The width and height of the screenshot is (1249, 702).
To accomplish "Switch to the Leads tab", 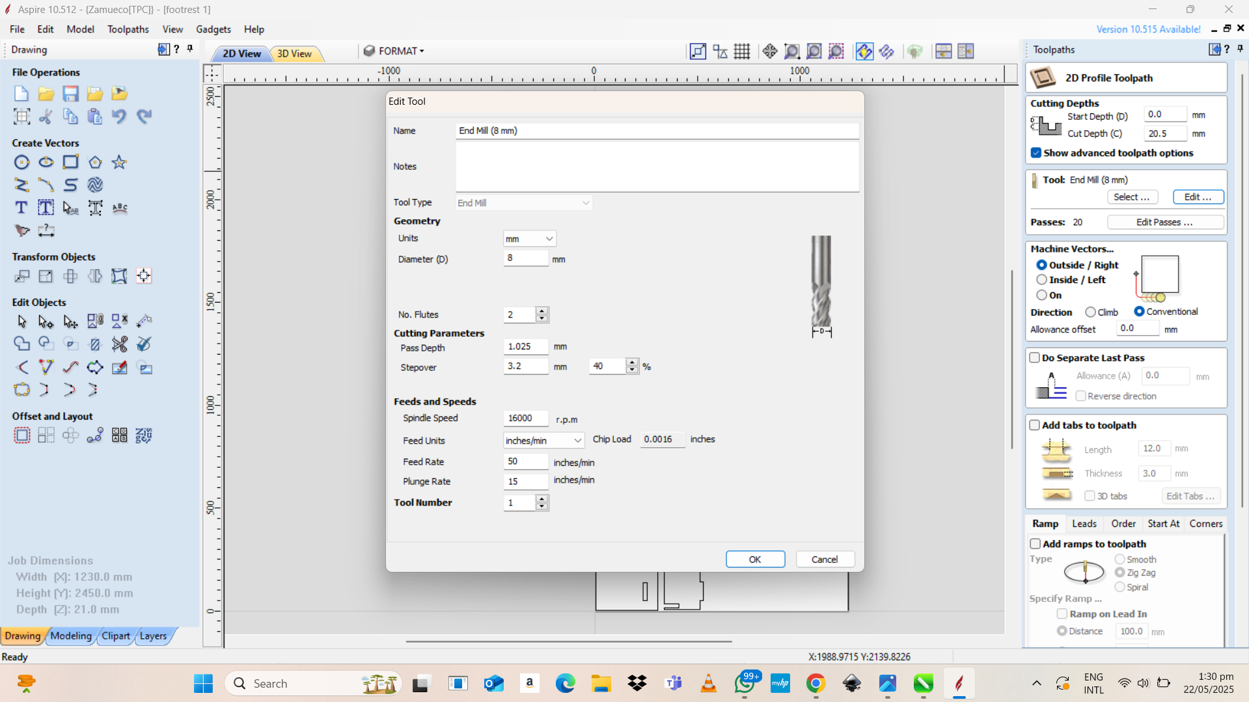I will click(1084, 524).
